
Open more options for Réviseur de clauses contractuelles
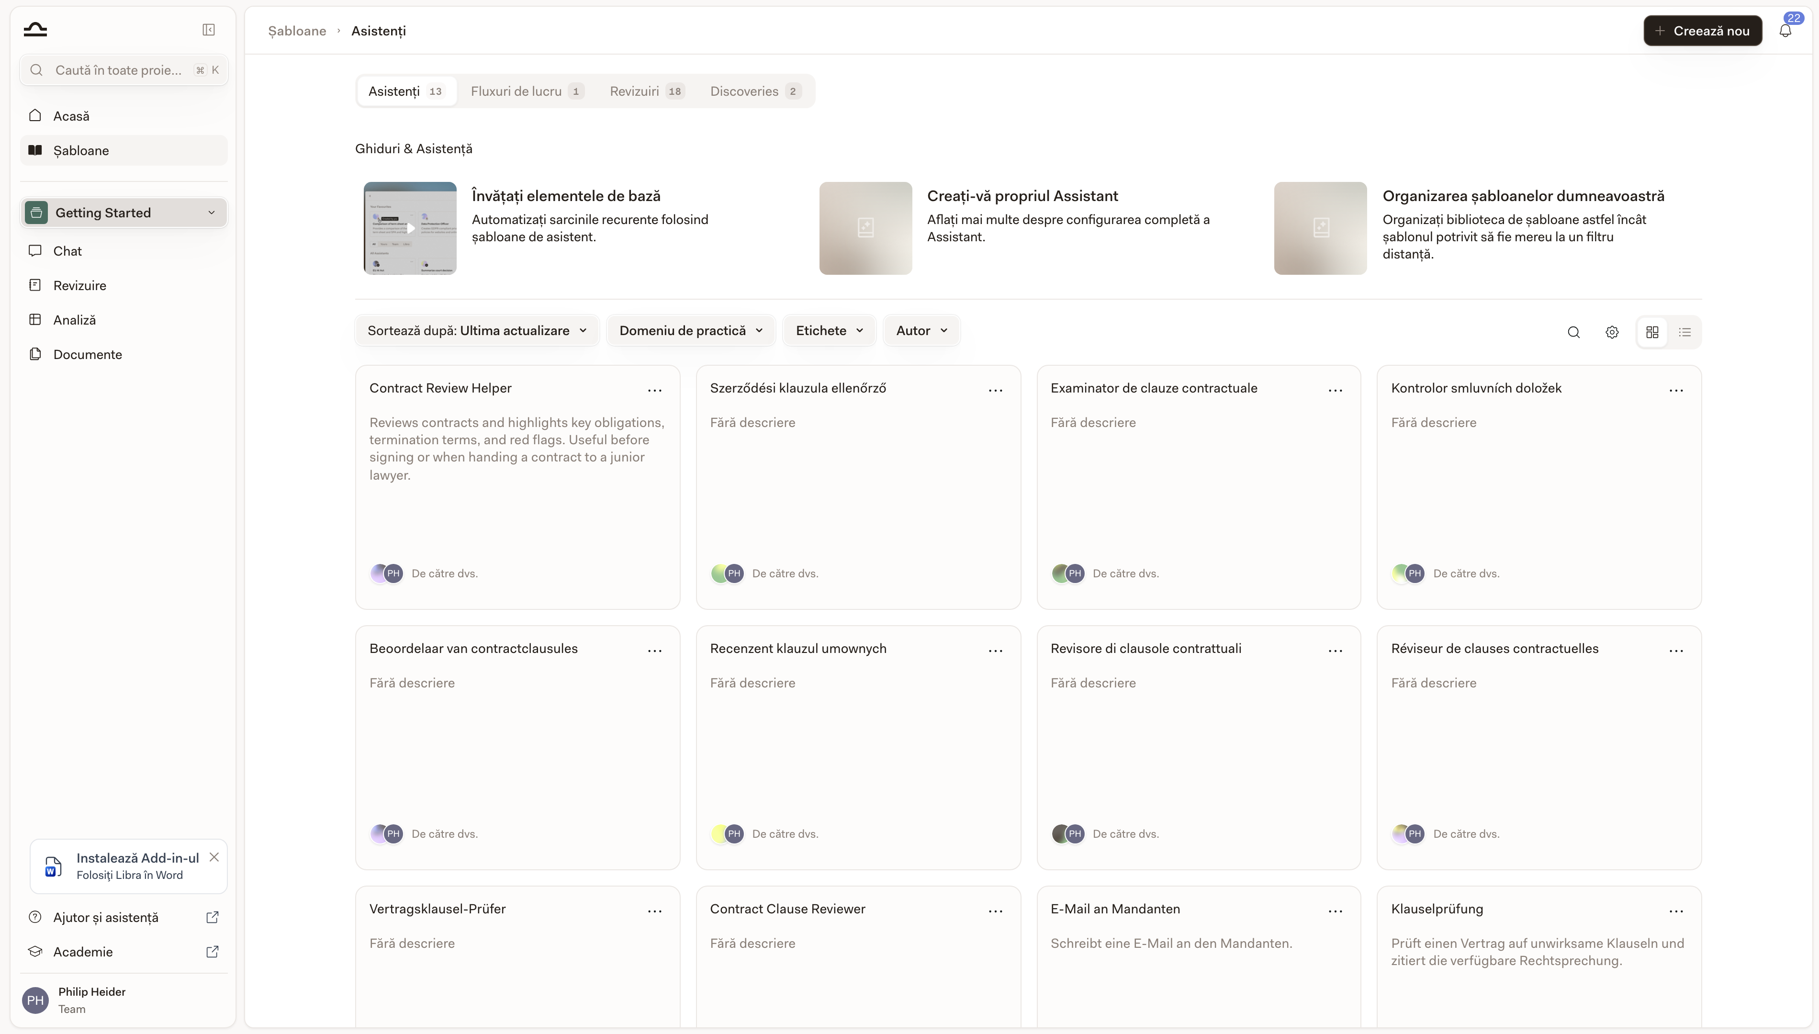1676,651
